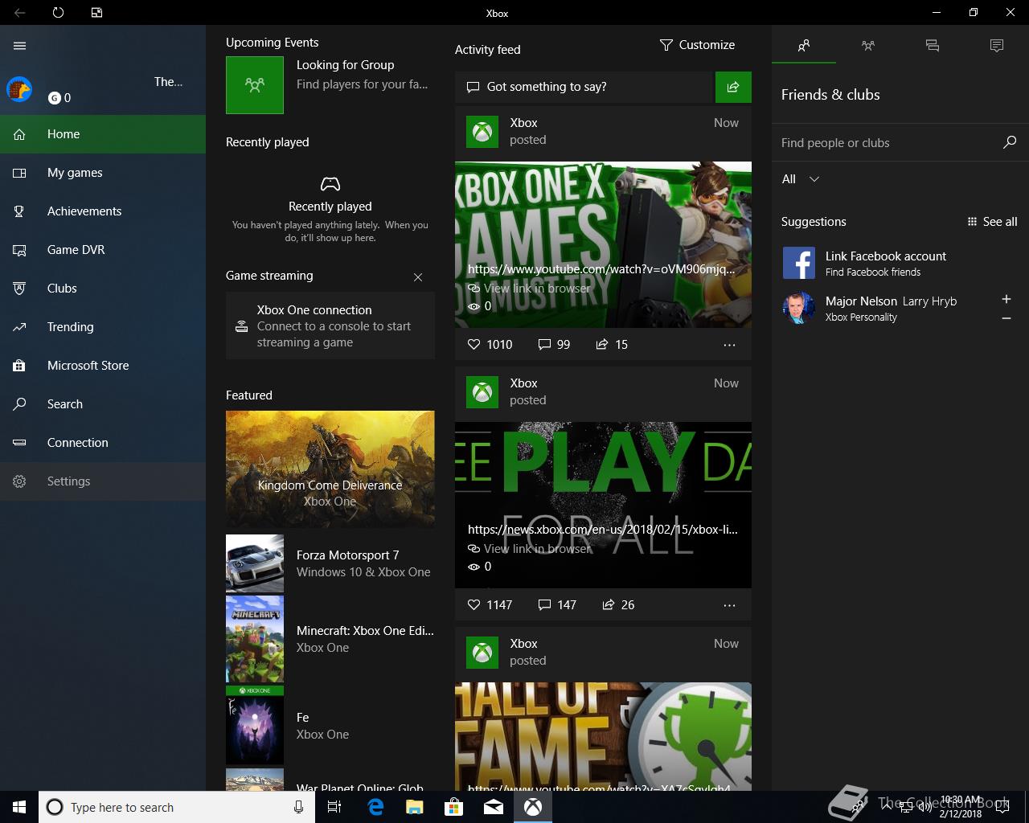Image resolution: width=1029 pixels, height=823 pixels.
Task: Open Achievements in sidebar
Action: pos(103,211)
